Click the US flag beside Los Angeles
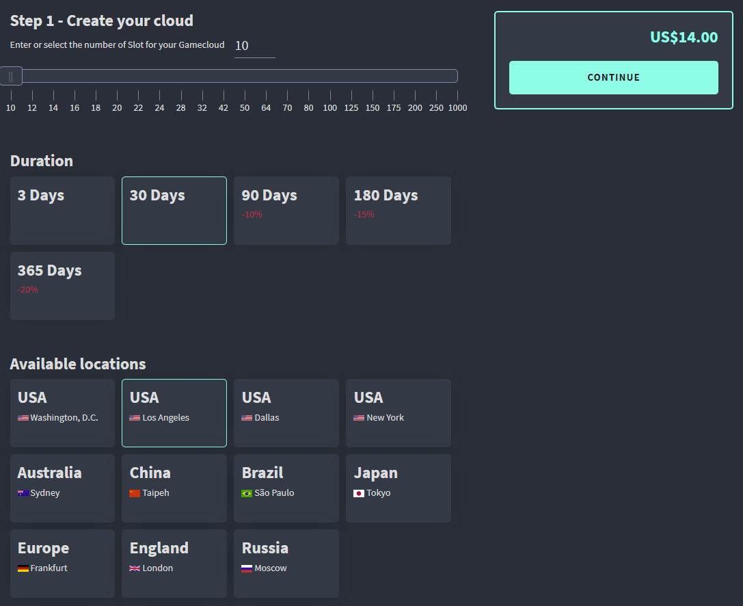The height and width of the screenshot is (606, 743). (135, 418)
